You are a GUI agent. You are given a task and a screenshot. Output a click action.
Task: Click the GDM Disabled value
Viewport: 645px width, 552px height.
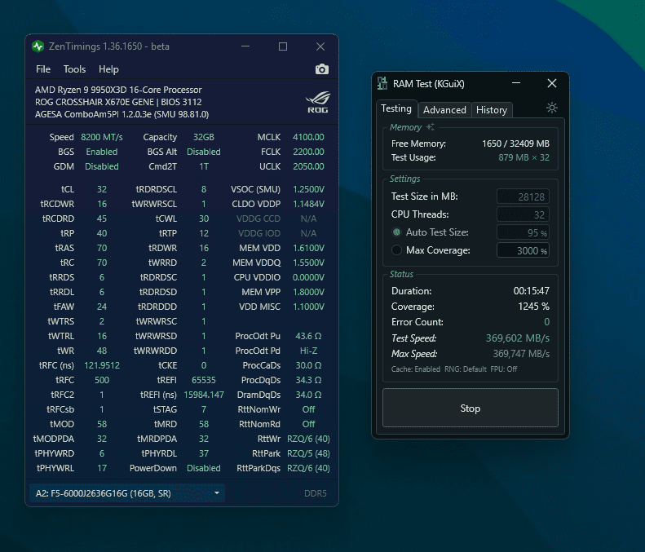102,166
